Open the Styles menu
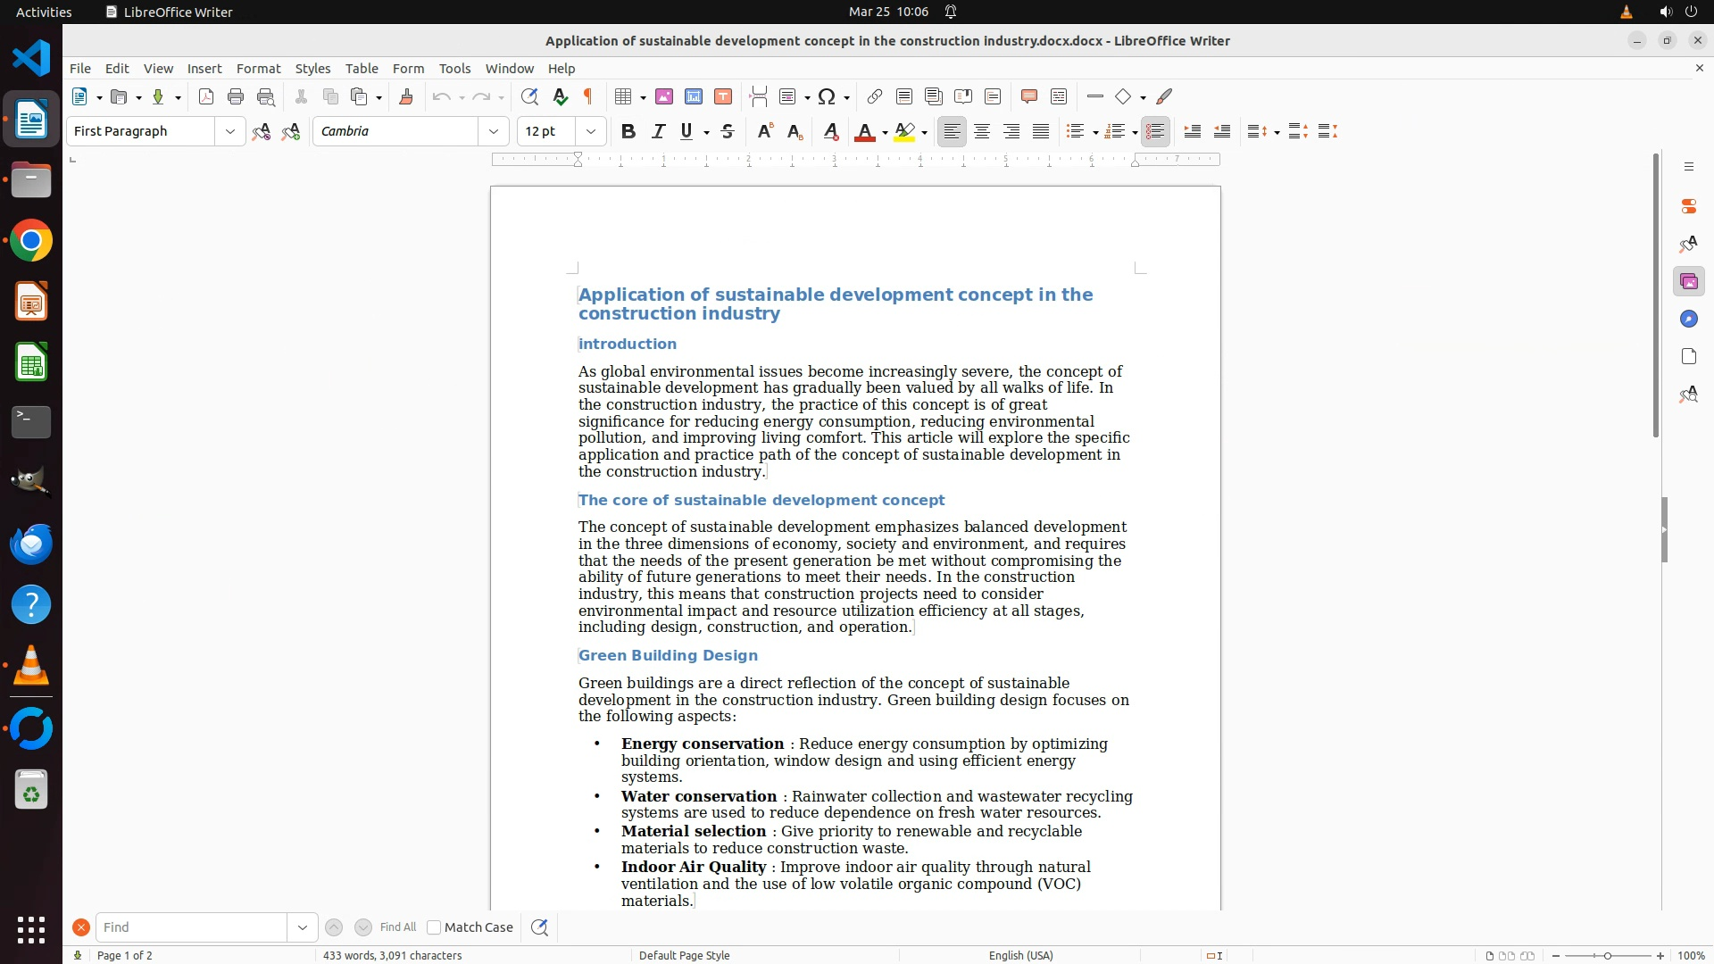The height and width of the screenshot is (964, 1714). coord(312,69)
